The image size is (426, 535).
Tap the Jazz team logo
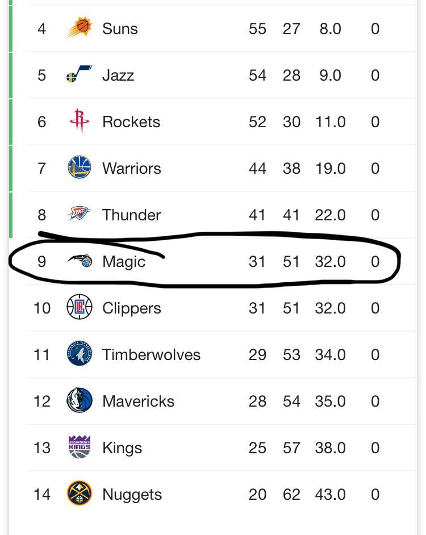79,74
